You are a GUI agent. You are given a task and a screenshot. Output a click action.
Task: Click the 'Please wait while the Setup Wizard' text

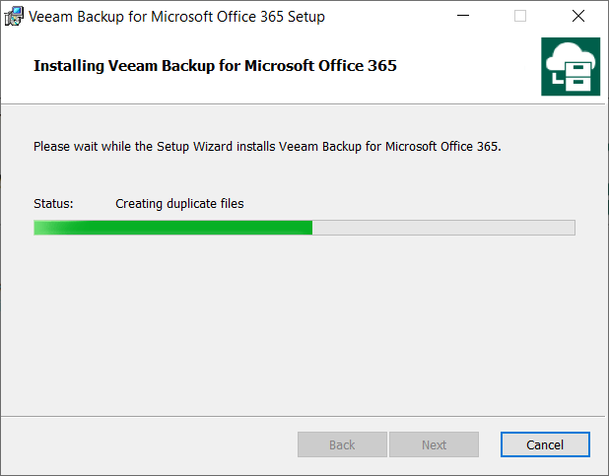[x=268, y=146]
